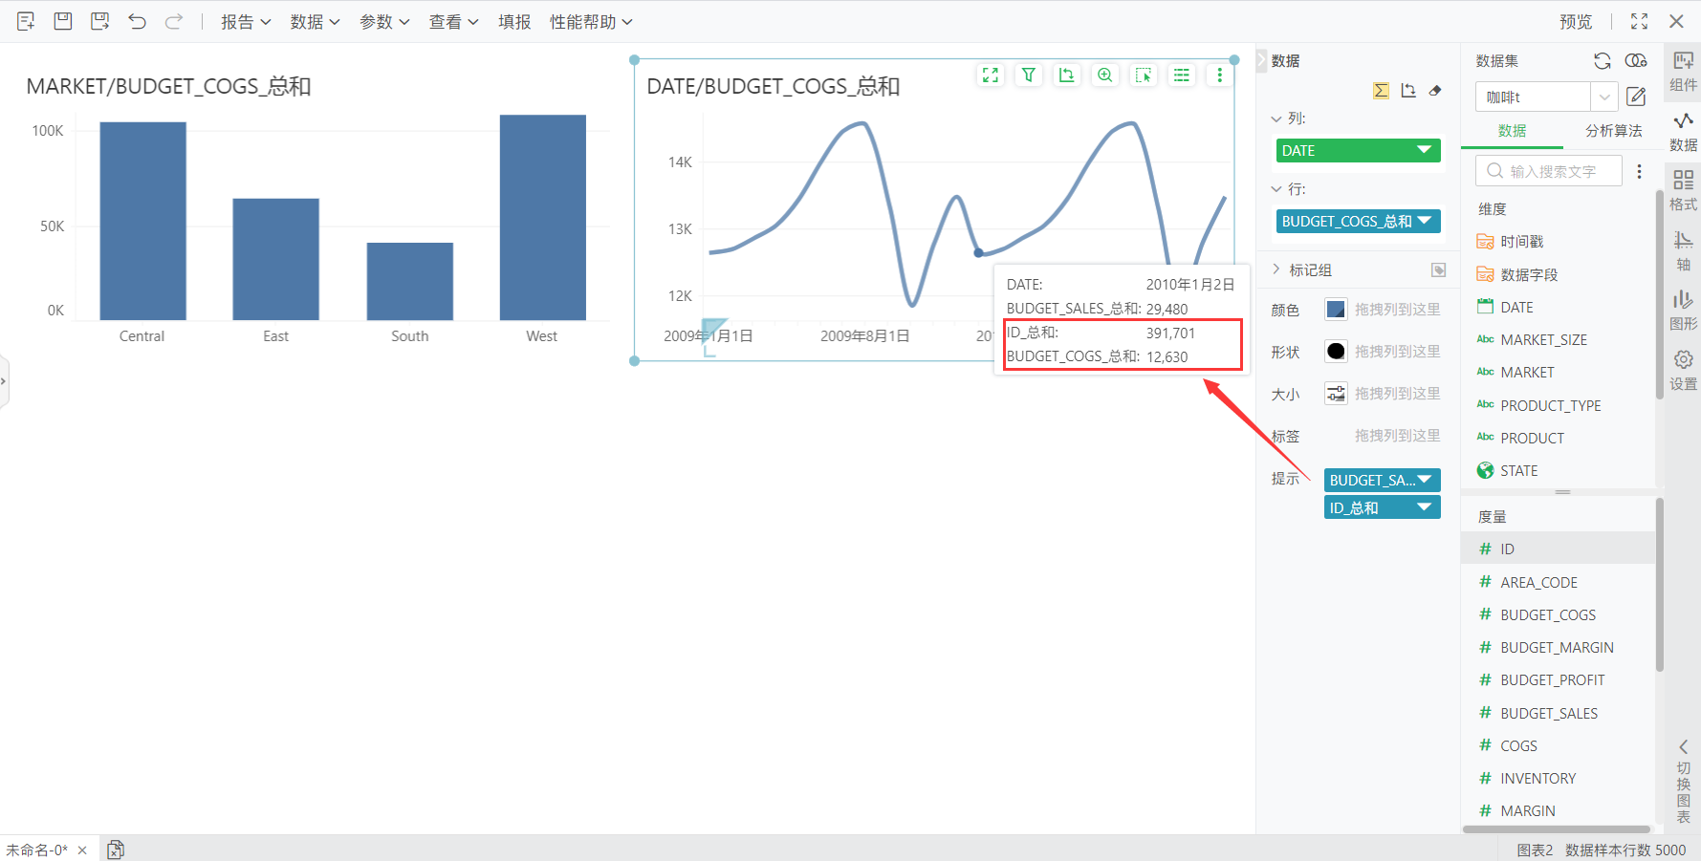
Task: Expand the collapsed left side panel
Action: (4, 381)
